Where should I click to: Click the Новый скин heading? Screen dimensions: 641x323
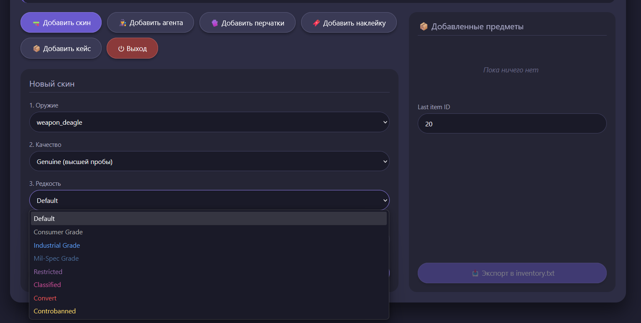click(52, 84)
